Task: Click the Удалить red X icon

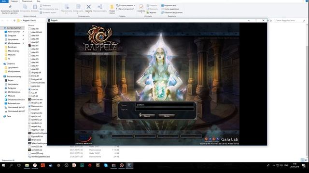Action: click(89, 7)
